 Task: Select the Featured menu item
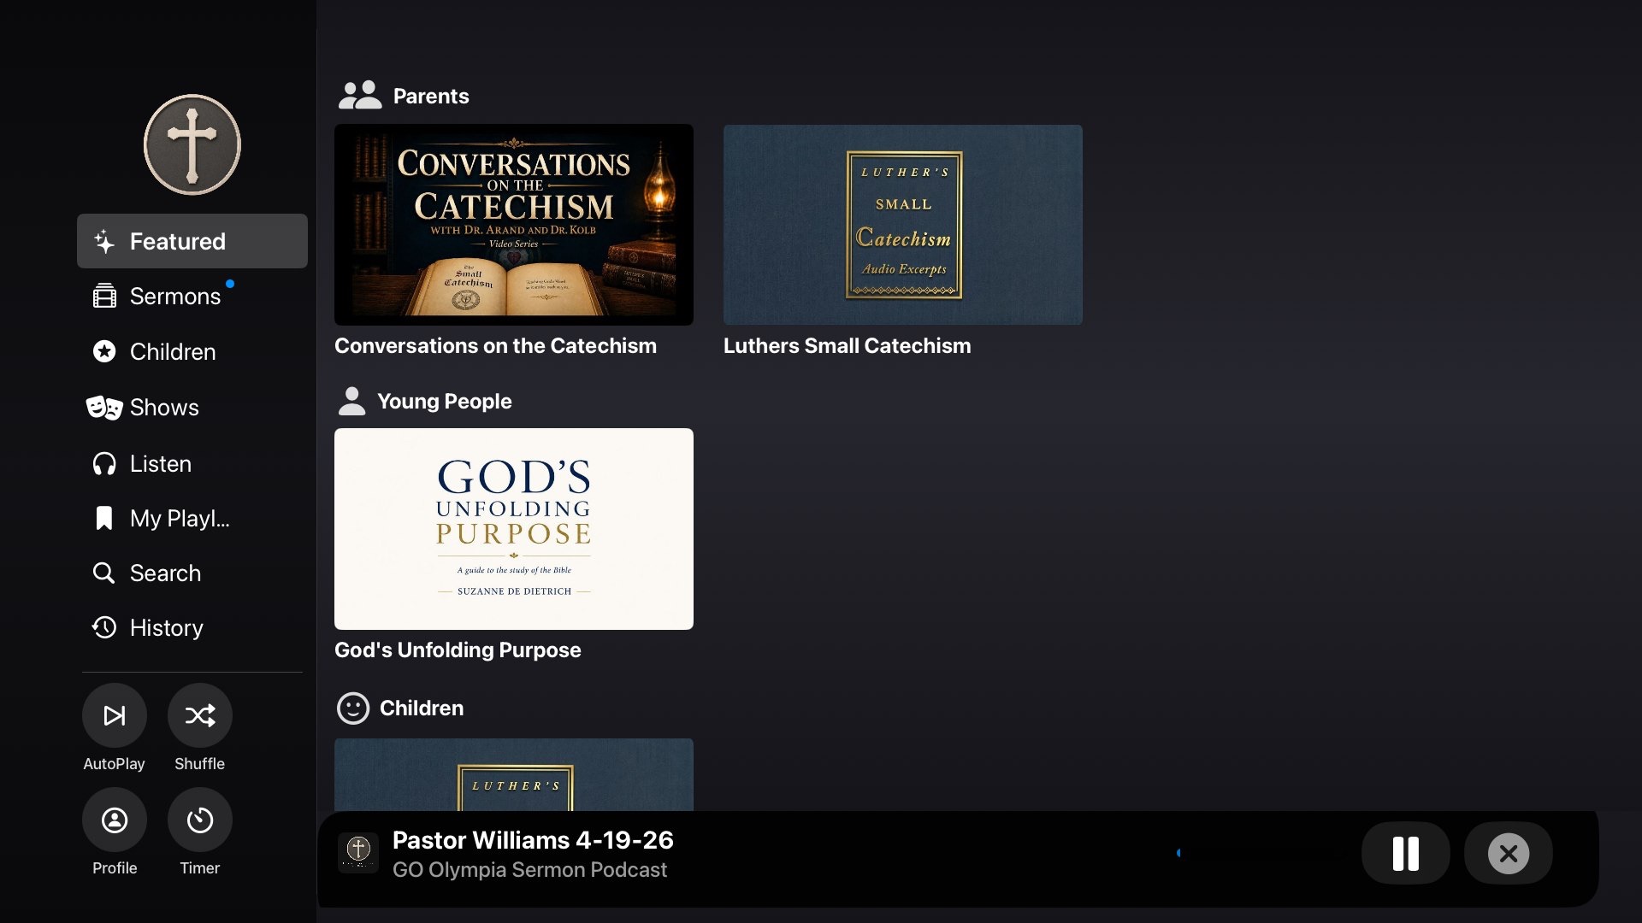(x=192, y=241)
